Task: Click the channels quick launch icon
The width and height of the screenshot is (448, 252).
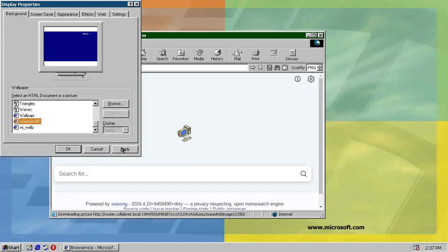Action: (45, 247)
